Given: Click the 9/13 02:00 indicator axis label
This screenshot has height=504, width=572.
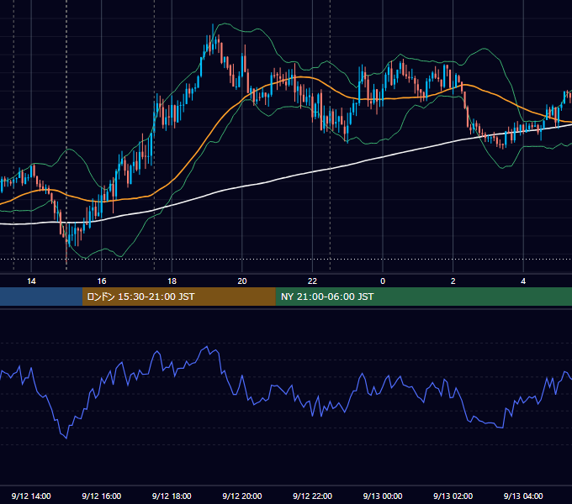Looking at the screenshot, I should coord(453,496).
